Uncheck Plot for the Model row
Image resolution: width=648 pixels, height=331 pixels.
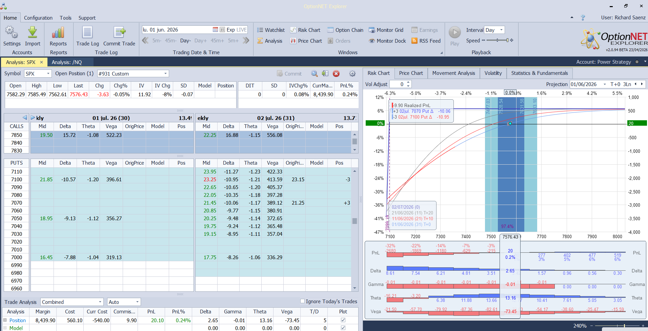click(343, 328)
